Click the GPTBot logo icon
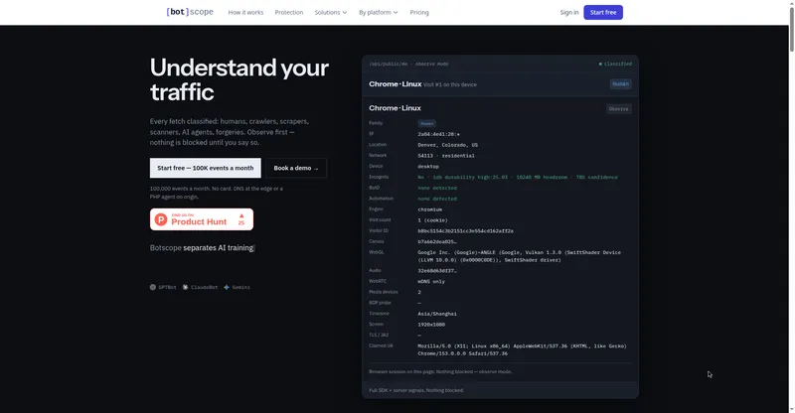Screen dimensions: 795x413 153,287
